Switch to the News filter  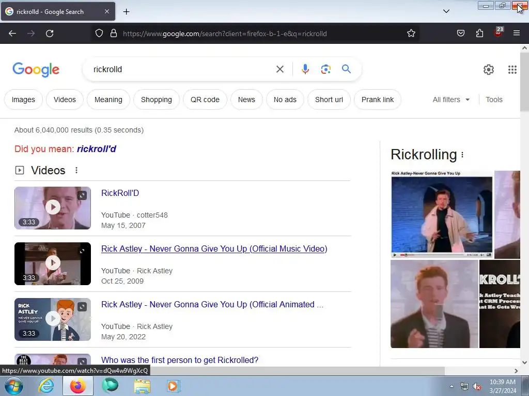246,100
